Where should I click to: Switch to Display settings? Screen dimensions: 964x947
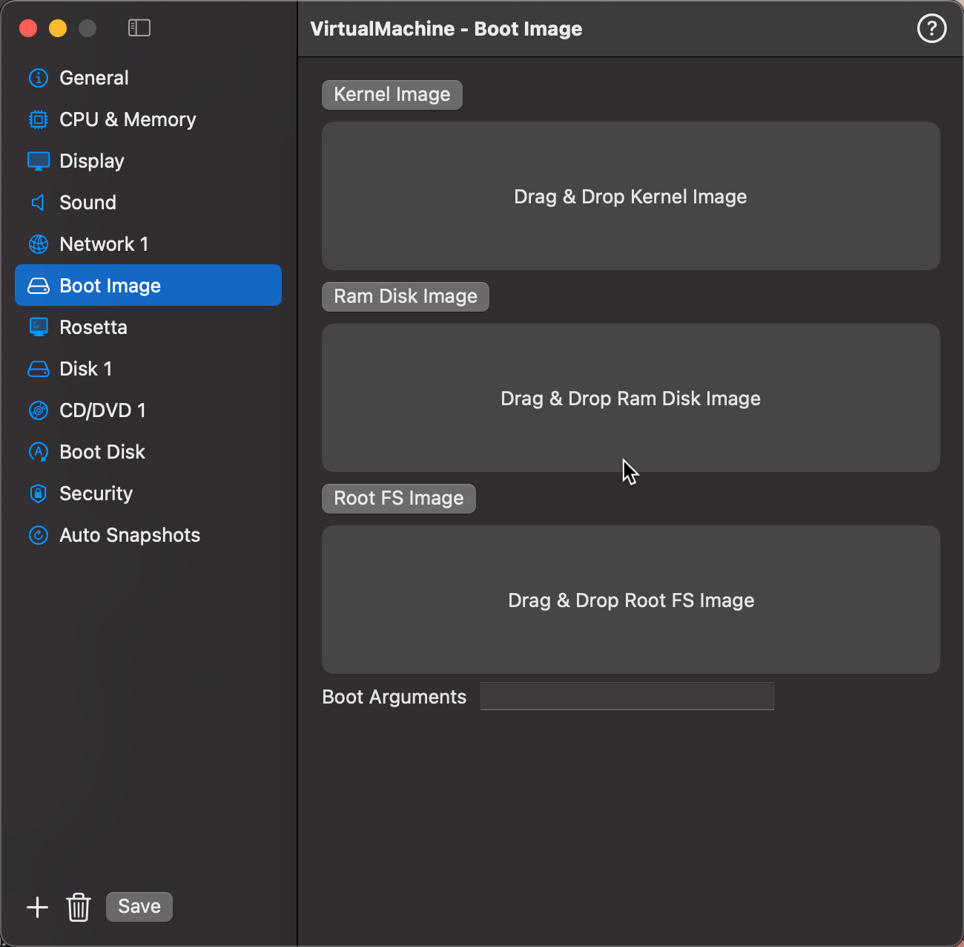click(x=92, y=161)
